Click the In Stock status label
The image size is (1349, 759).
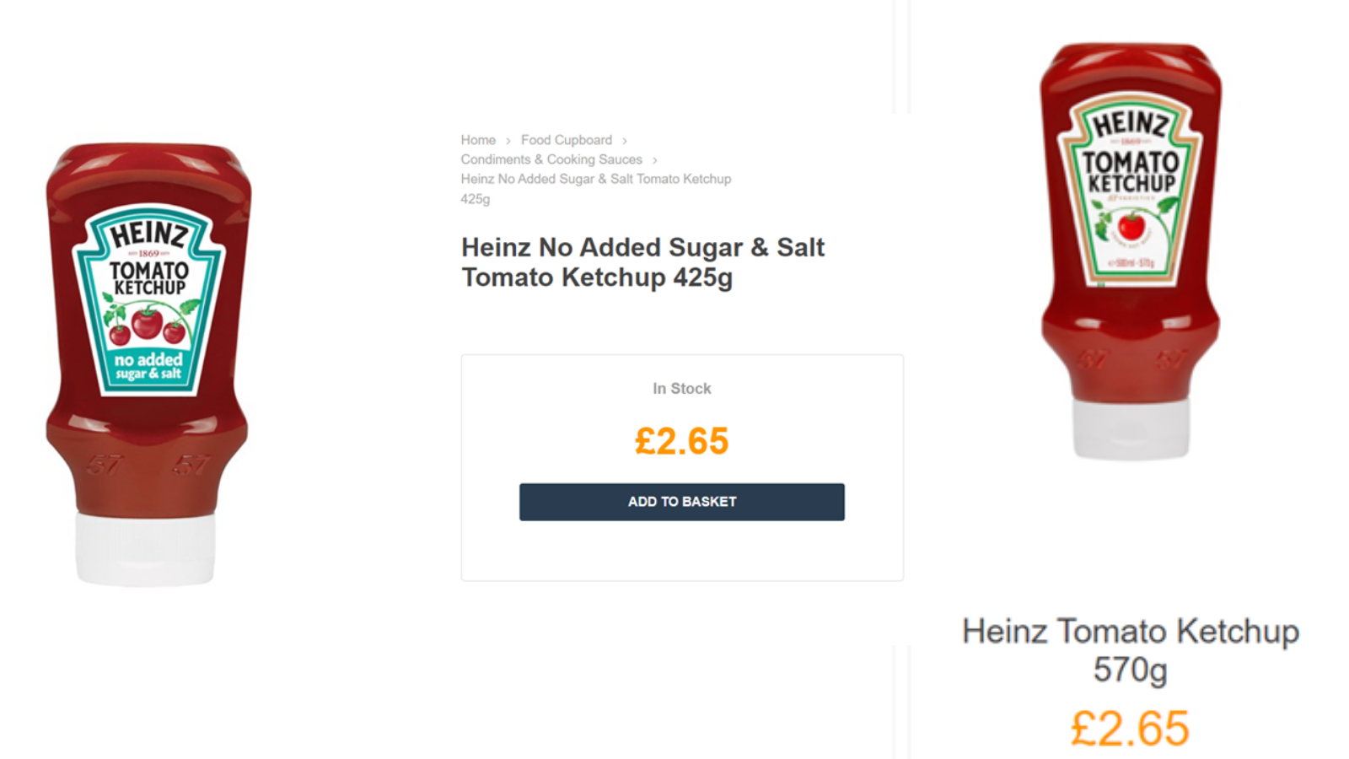click(681, 389)
